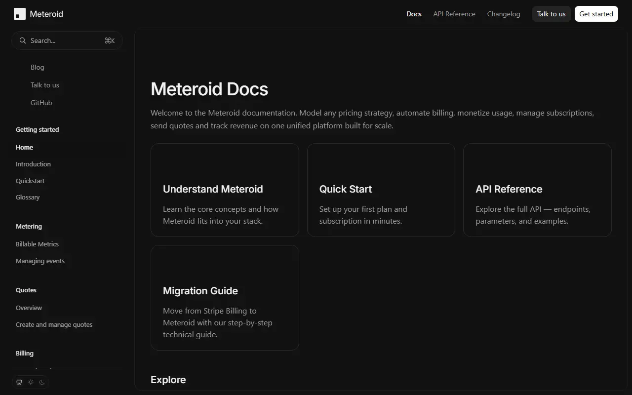This screenshot has height=395, width=632.
Task: Open Billable Metrics page
Action: (37, 244)
